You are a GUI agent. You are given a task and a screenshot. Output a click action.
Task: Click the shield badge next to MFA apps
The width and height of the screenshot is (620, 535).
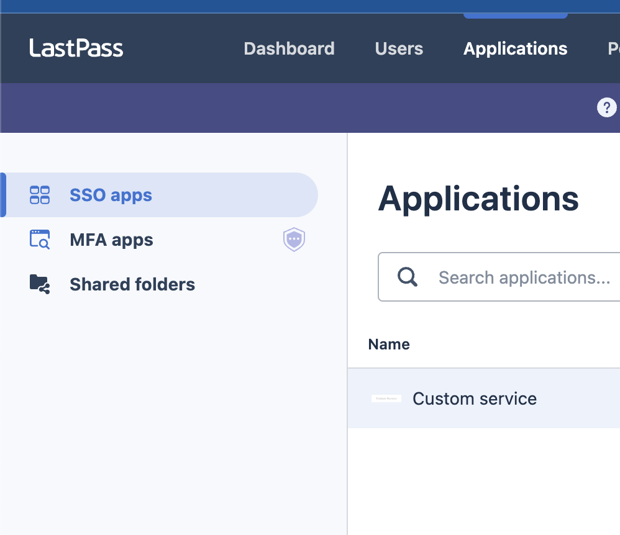[294, 240]
